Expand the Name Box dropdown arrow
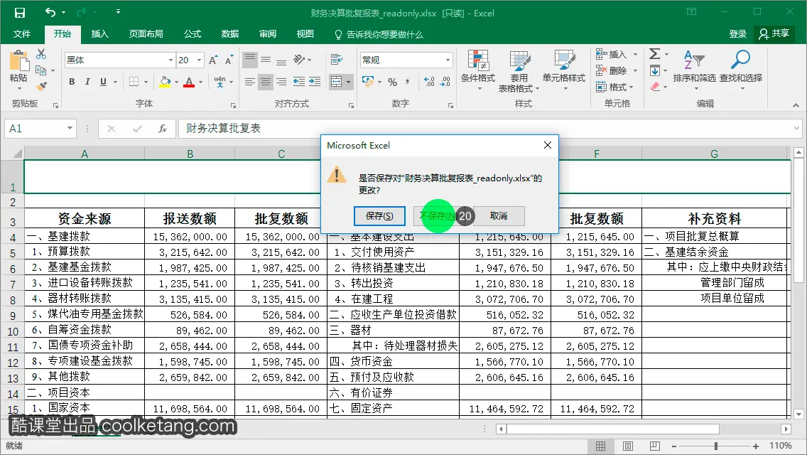This screenshot has width=807, height=455. pos(70,128)
